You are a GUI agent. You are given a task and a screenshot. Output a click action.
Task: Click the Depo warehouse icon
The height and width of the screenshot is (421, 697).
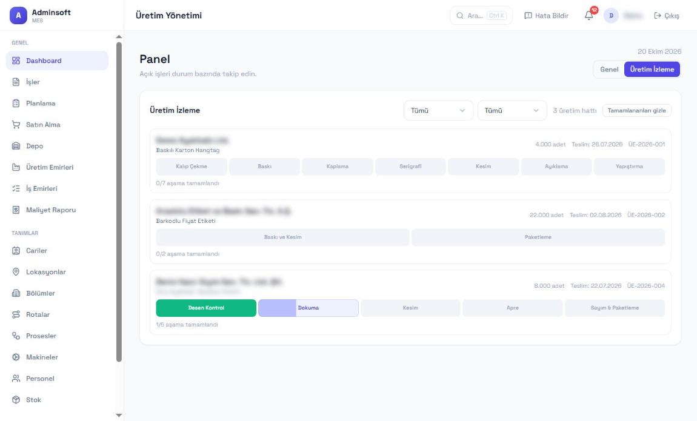[x=16, y=145]
